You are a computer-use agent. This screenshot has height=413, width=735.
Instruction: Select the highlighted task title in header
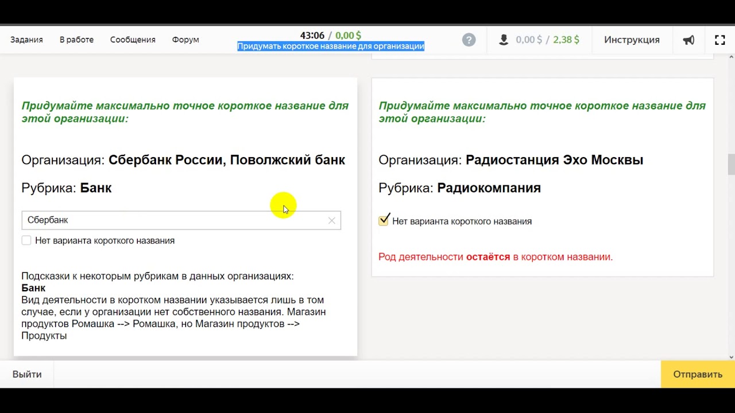pyautogui.click(x=331, y=46)
